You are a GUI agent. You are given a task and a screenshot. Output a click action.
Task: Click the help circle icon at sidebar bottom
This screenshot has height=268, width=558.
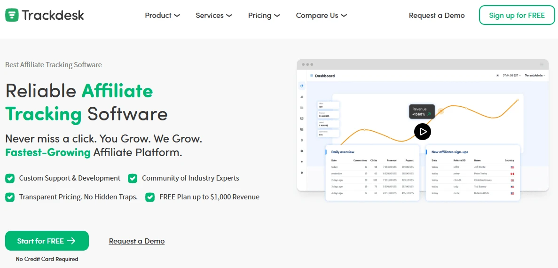coord(302,173)
